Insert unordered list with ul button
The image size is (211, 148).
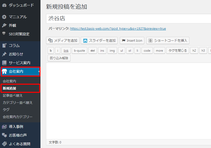pyautogui.click(x=122, y=51)
